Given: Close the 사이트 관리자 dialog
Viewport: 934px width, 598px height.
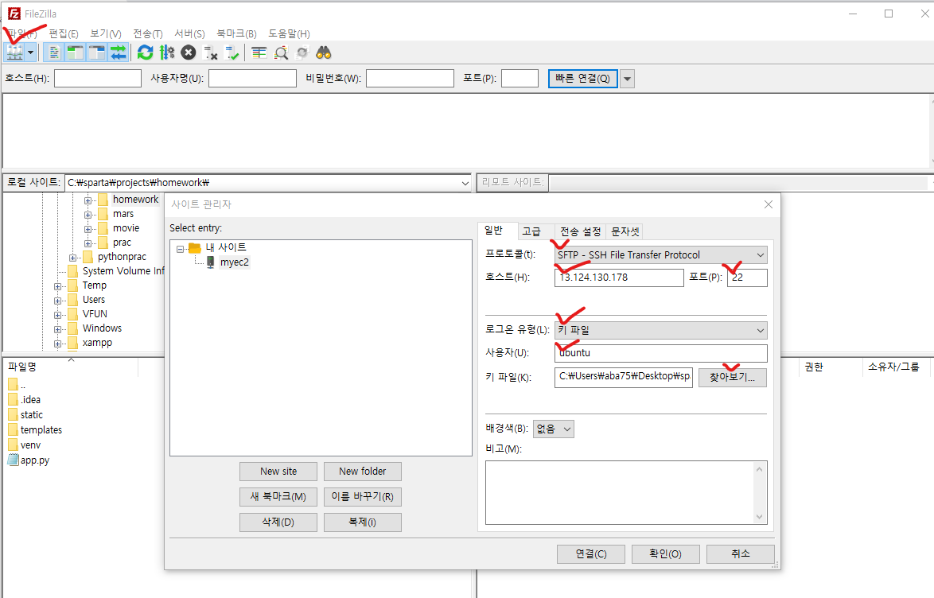Looking at the screenshot, I should coord(769,204).
